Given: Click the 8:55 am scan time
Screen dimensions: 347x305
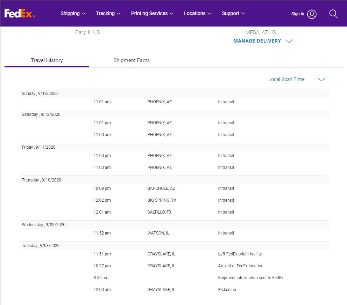Looking at the screenshot, I should 101,278.
